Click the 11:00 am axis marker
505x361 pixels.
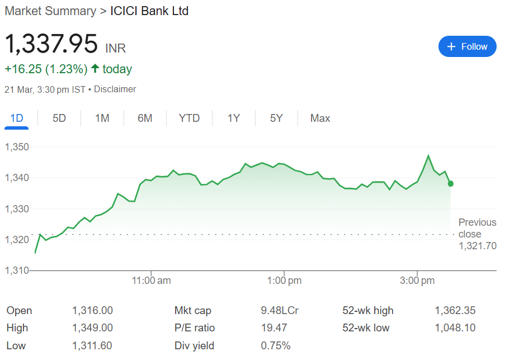tap(151, 281)
